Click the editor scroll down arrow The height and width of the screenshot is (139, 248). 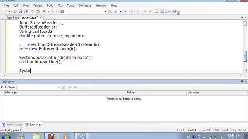[245, 71]
